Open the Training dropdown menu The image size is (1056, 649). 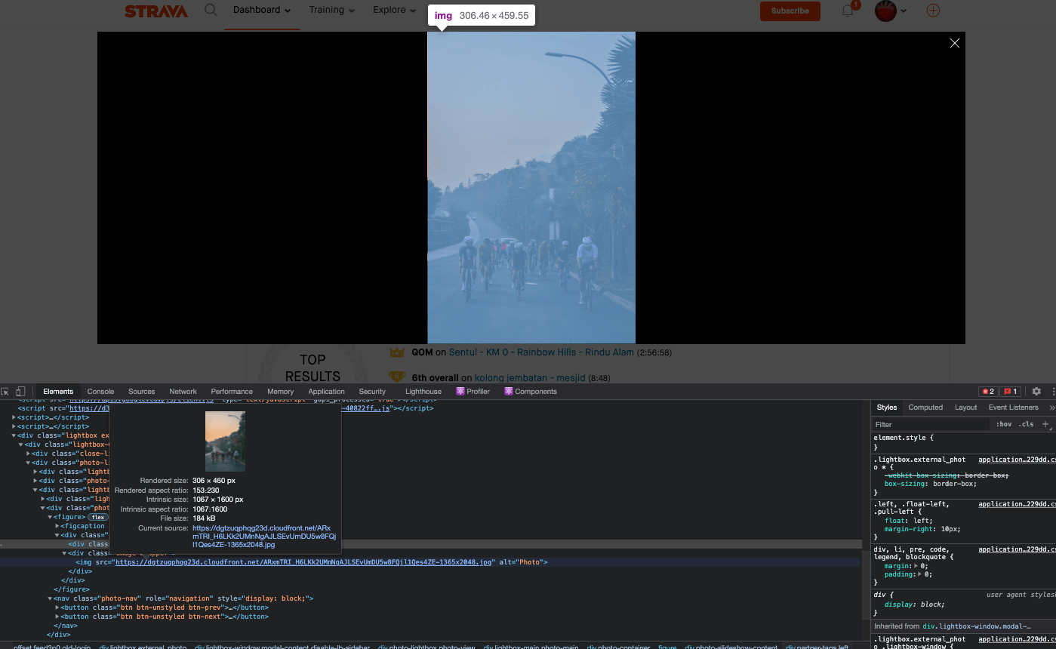(x=332, y=10)
